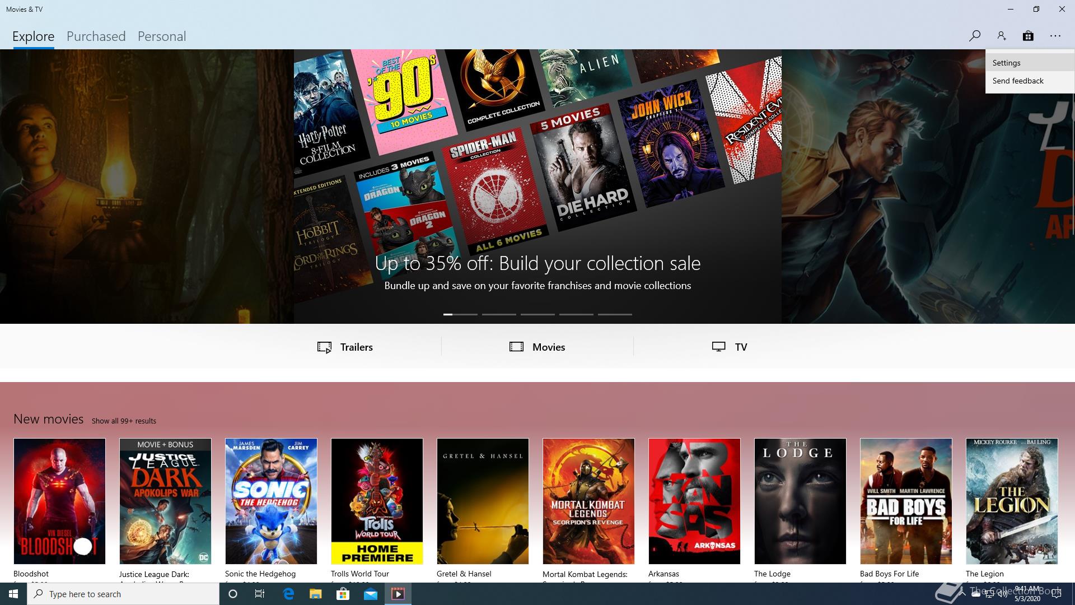Open the Trailers category button
This screenshot has height=605, width=1075.
(345, 347)
